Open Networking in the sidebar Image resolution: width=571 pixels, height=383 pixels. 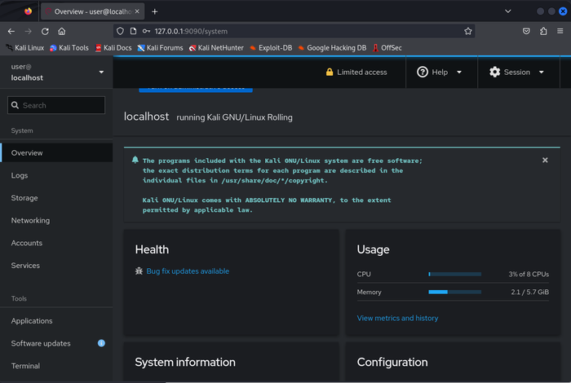(30, 221)
